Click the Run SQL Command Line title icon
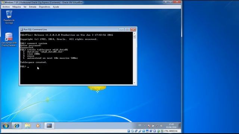Image resolution: width=239 pixels, height=134 pixels. click(22, 29)
